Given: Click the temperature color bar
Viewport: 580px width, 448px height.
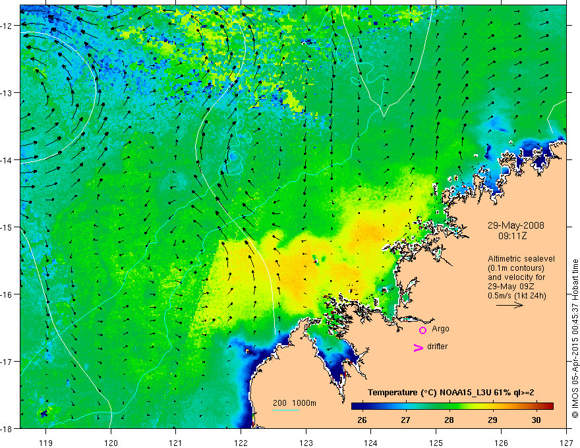Looking at the screenshot, I should coord(452,406).
